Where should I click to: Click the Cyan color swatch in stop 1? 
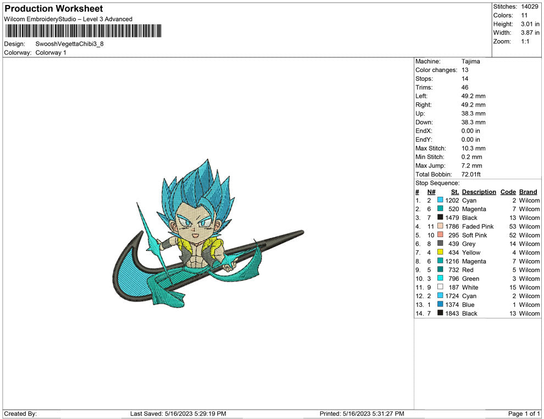(440, 200)
